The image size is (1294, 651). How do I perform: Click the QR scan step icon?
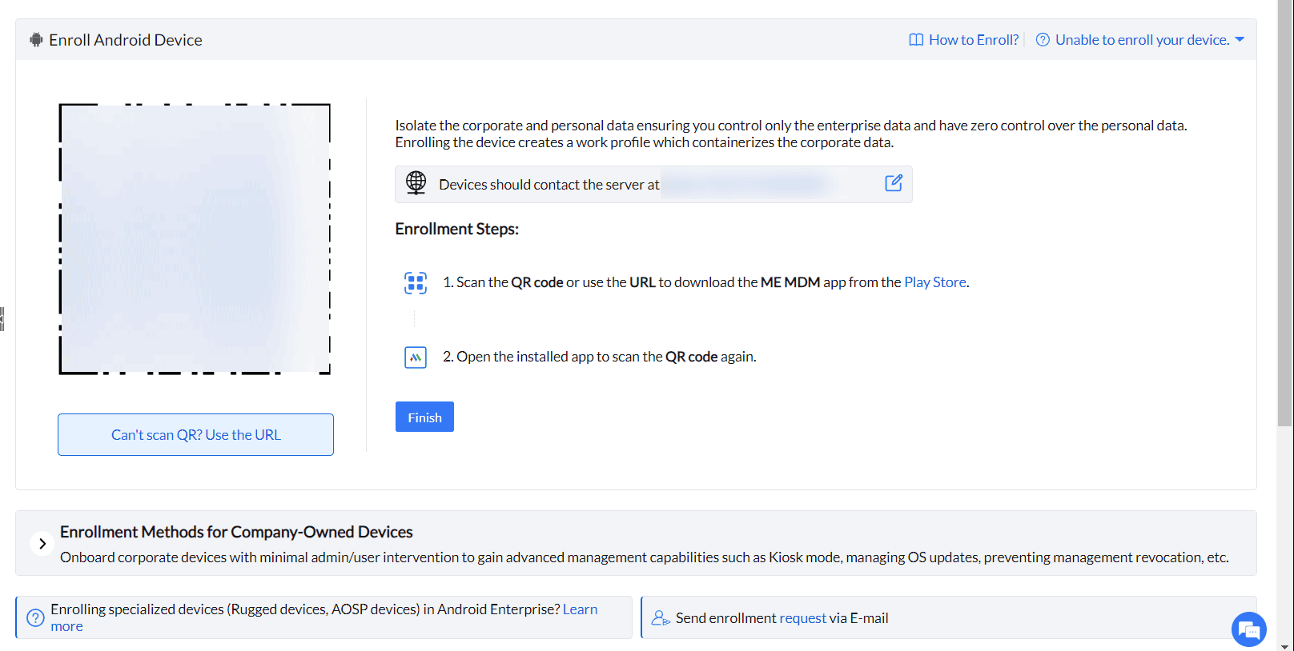tap(416, 282)
